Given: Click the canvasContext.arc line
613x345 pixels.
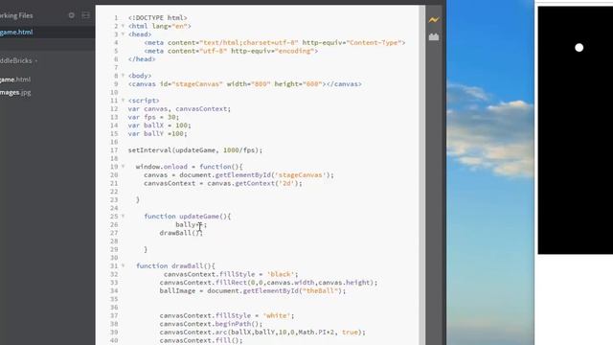Looking at the screenshot, I should click(x=262, y=333).
